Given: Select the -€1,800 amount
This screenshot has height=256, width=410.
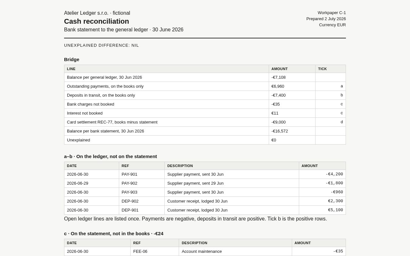Looking at the screenshot, I should [334, 183].
